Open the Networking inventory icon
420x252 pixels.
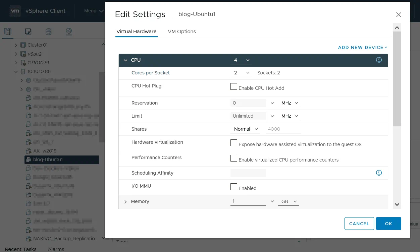(69, 31)
